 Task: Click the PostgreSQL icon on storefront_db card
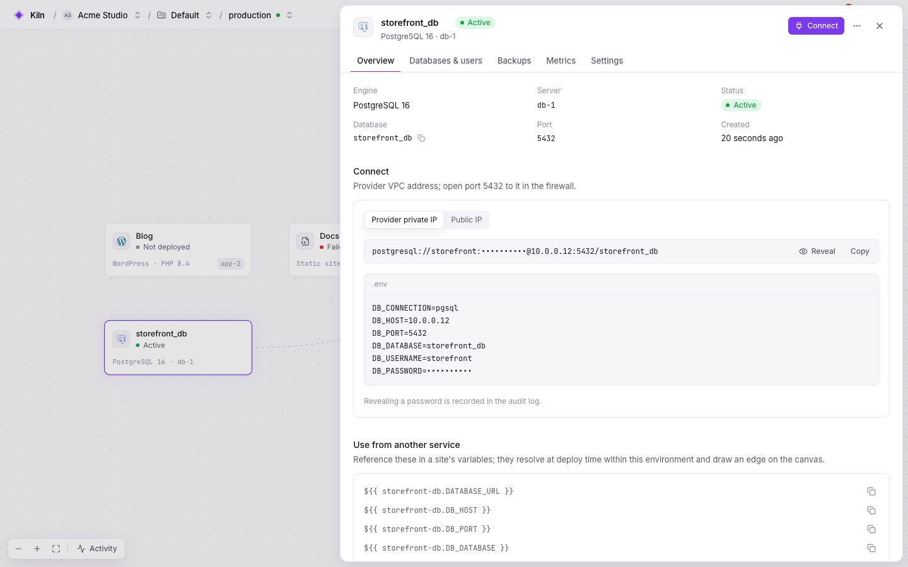pyautogui.click(x=122, y=339)
